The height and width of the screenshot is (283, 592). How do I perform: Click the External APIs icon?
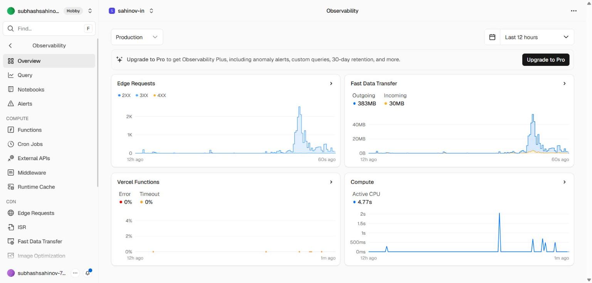tap(11, 158)
